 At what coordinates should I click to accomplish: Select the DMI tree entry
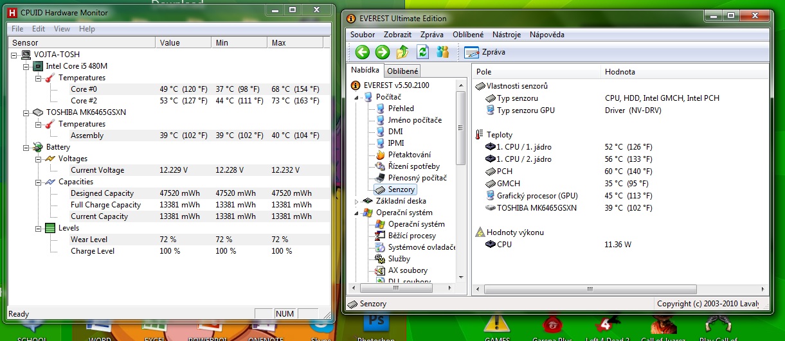coord(389,131)
